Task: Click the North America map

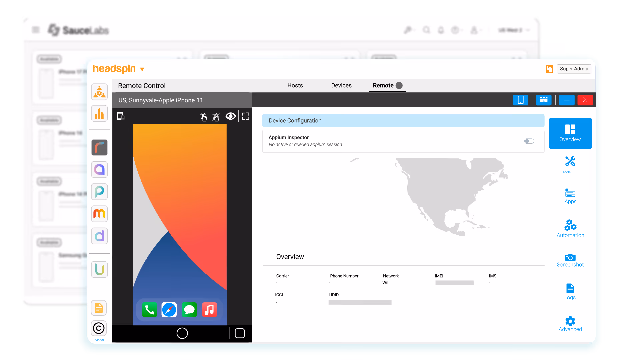Action: click(x=451, y=197)
